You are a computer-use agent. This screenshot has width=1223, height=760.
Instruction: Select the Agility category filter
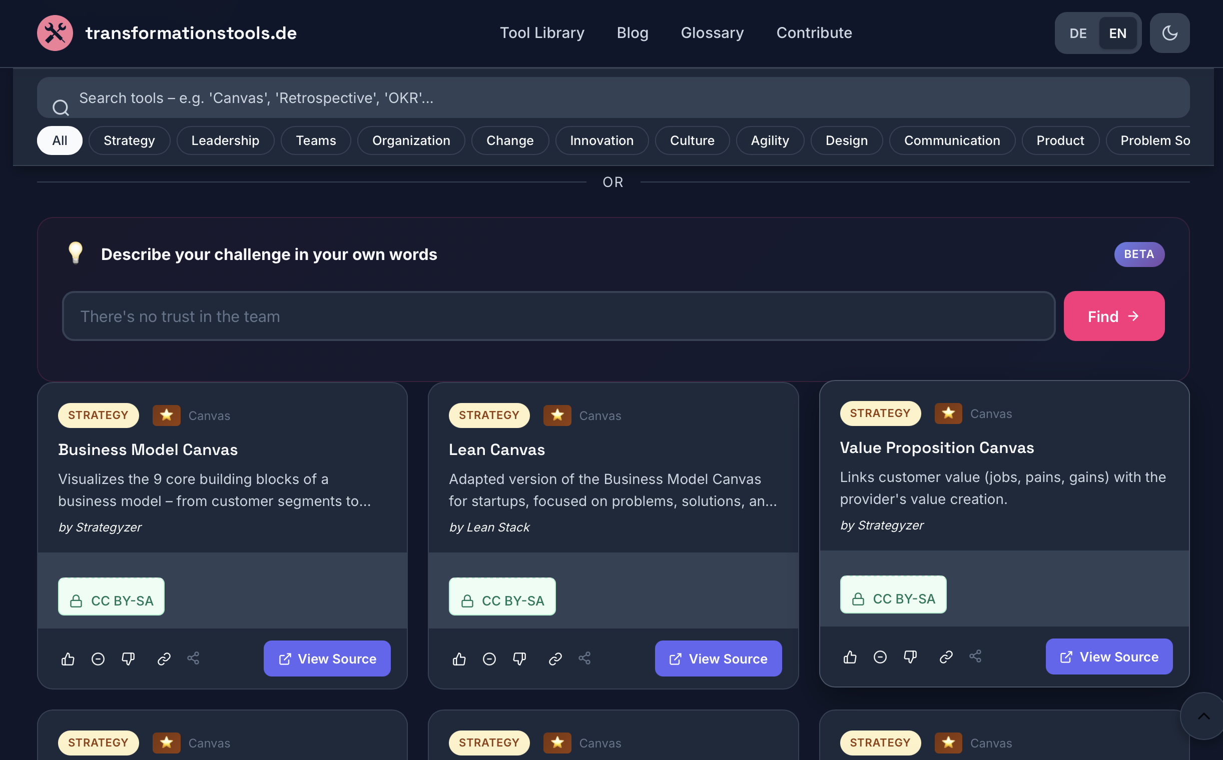tap(770, 140)
